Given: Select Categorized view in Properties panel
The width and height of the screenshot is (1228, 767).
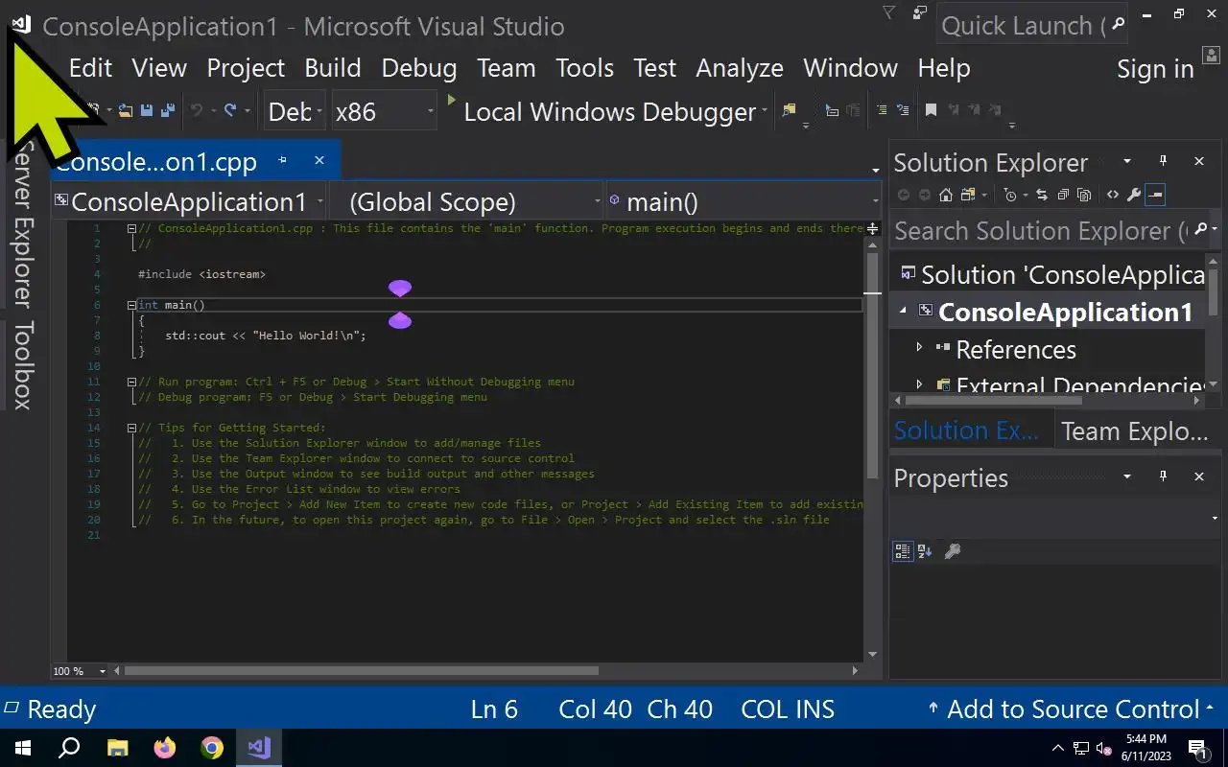Looking at the screenshot, I should point(902,551).
